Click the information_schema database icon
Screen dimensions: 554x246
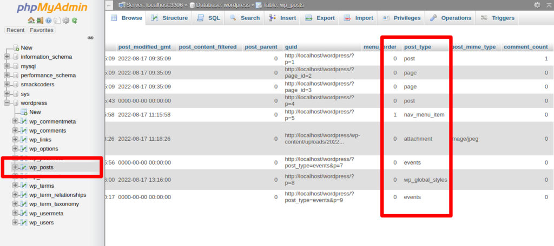16,57
